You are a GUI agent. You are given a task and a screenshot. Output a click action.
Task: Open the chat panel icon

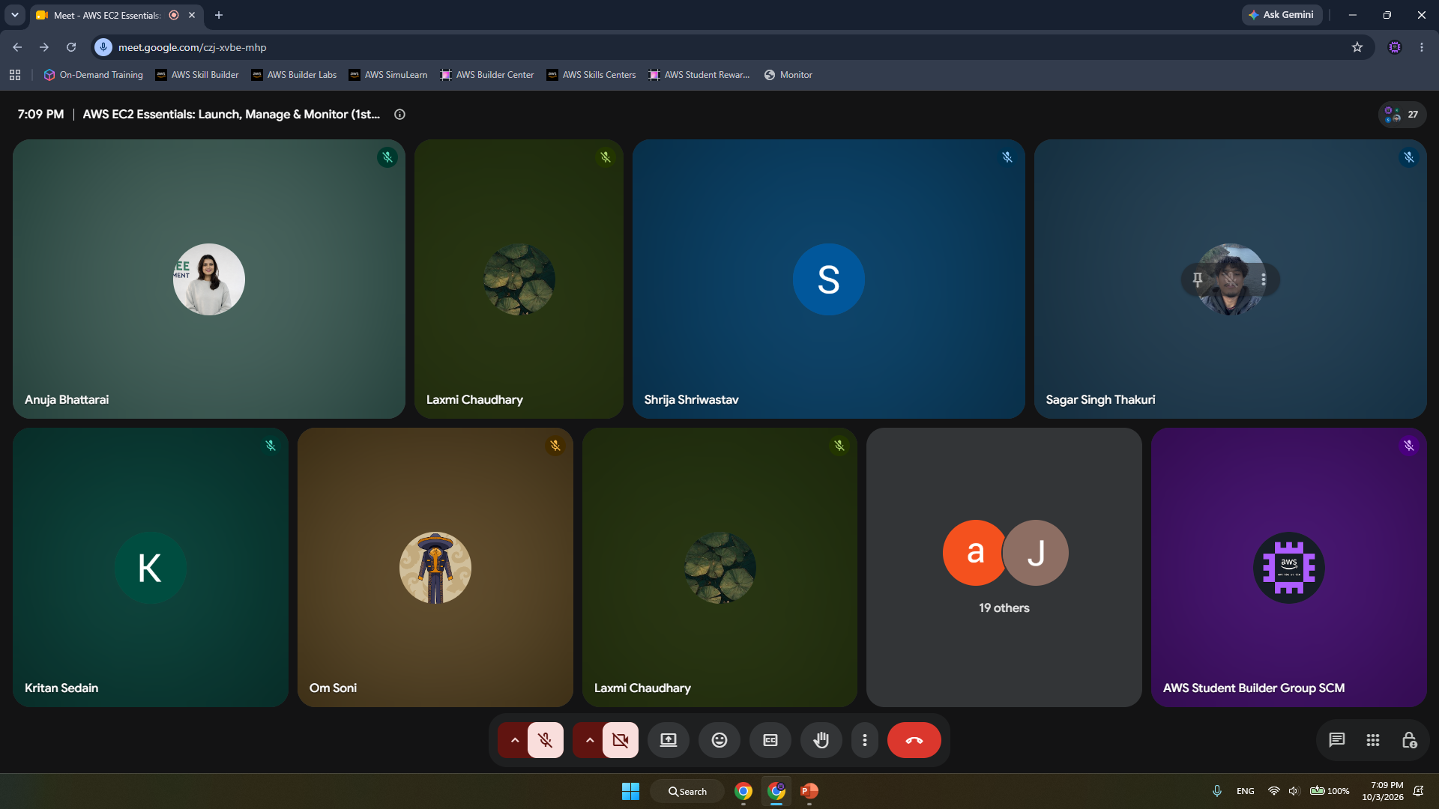(1336, 740)
